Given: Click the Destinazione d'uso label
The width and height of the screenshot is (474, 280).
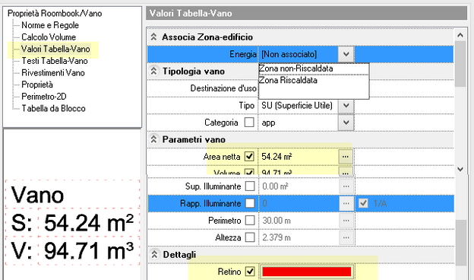Looking at the screenshot, I should 223,88.
